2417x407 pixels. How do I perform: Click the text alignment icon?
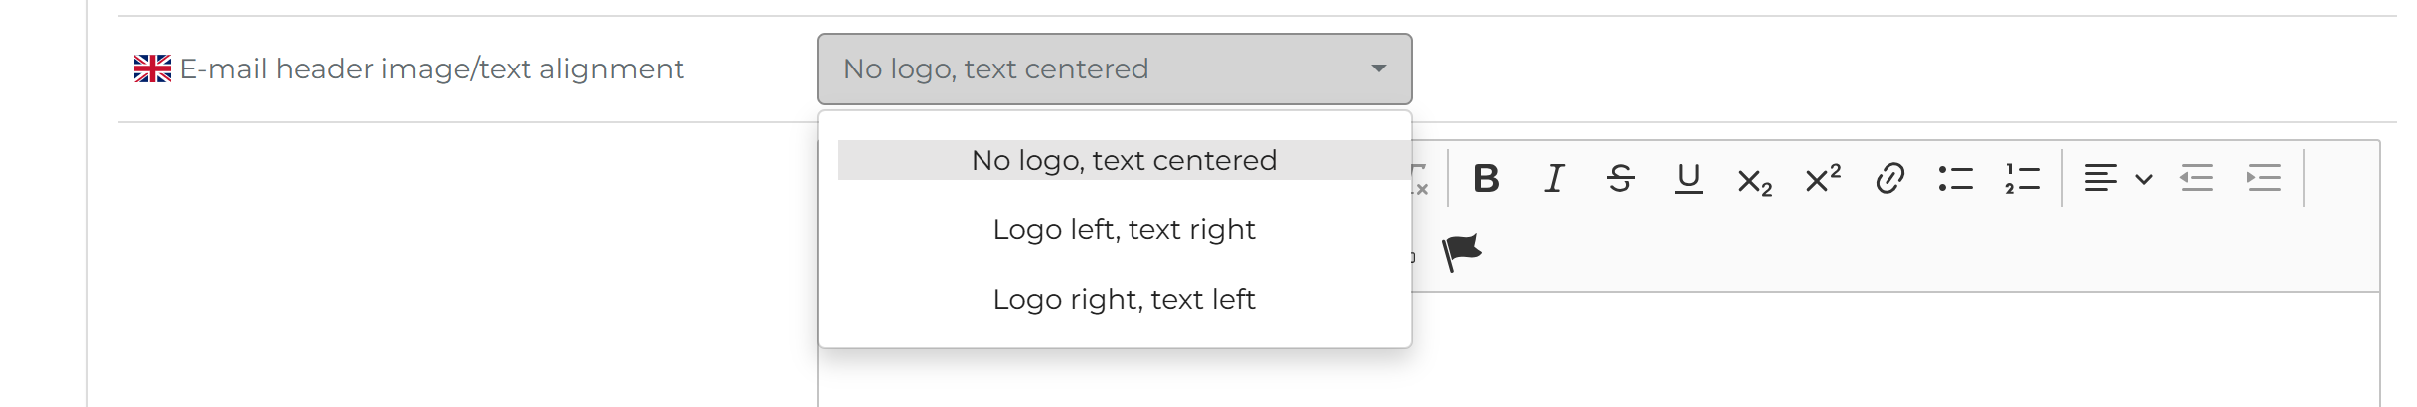click(x=2100, y=179)
